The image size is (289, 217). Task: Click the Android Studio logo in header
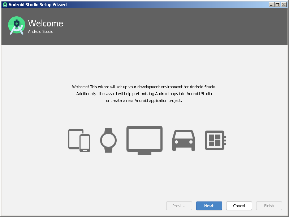[x=17, y=25]
